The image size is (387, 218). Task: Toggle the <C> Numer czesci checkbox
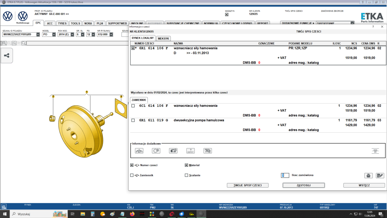[132, 165]
